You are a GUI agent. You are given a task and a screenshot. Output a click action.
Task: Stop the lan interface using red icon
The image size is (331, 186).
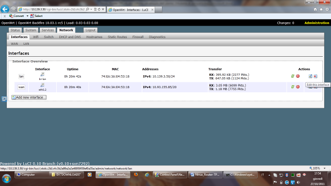(x=297, y=76)
